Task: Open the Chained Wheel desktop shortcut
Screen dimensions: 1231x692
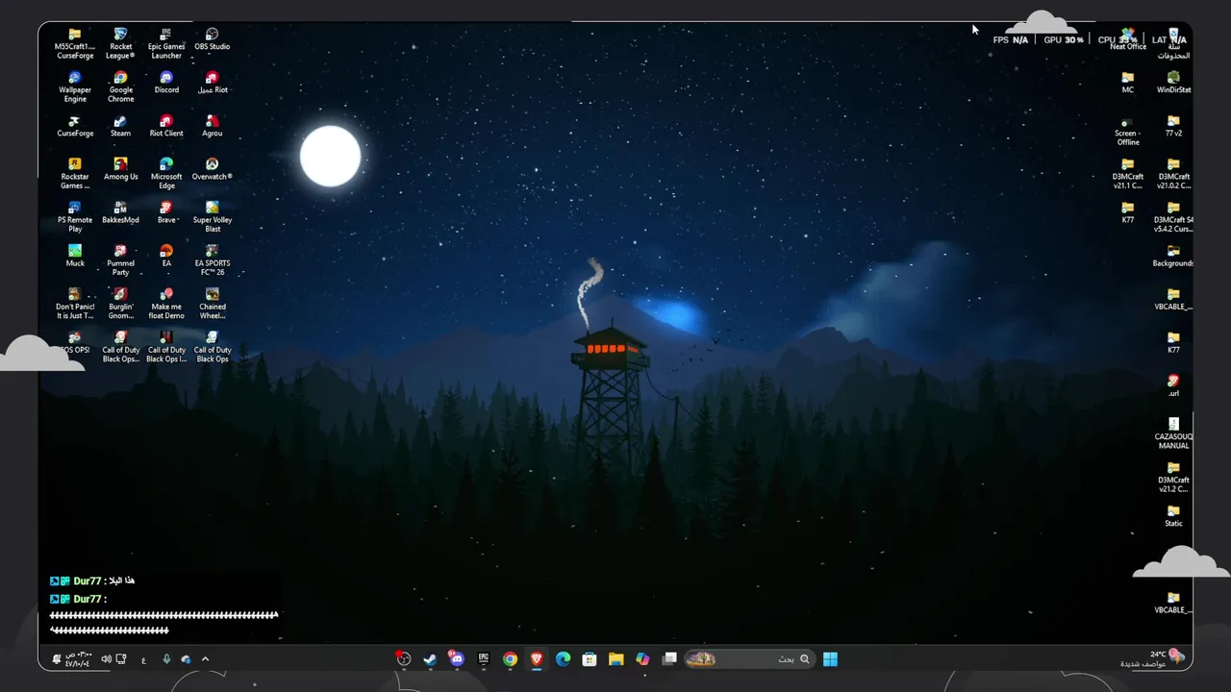Action: [x=213, y=303]
